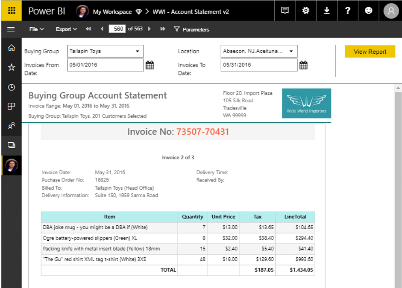
Task: Click the report scrollbar up arrow
Action: tap(398, 88)
